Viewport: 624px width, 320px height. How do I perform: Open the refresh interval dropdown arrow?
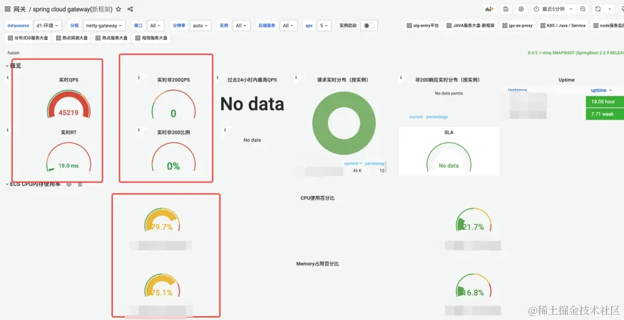[x=610, y=9]
